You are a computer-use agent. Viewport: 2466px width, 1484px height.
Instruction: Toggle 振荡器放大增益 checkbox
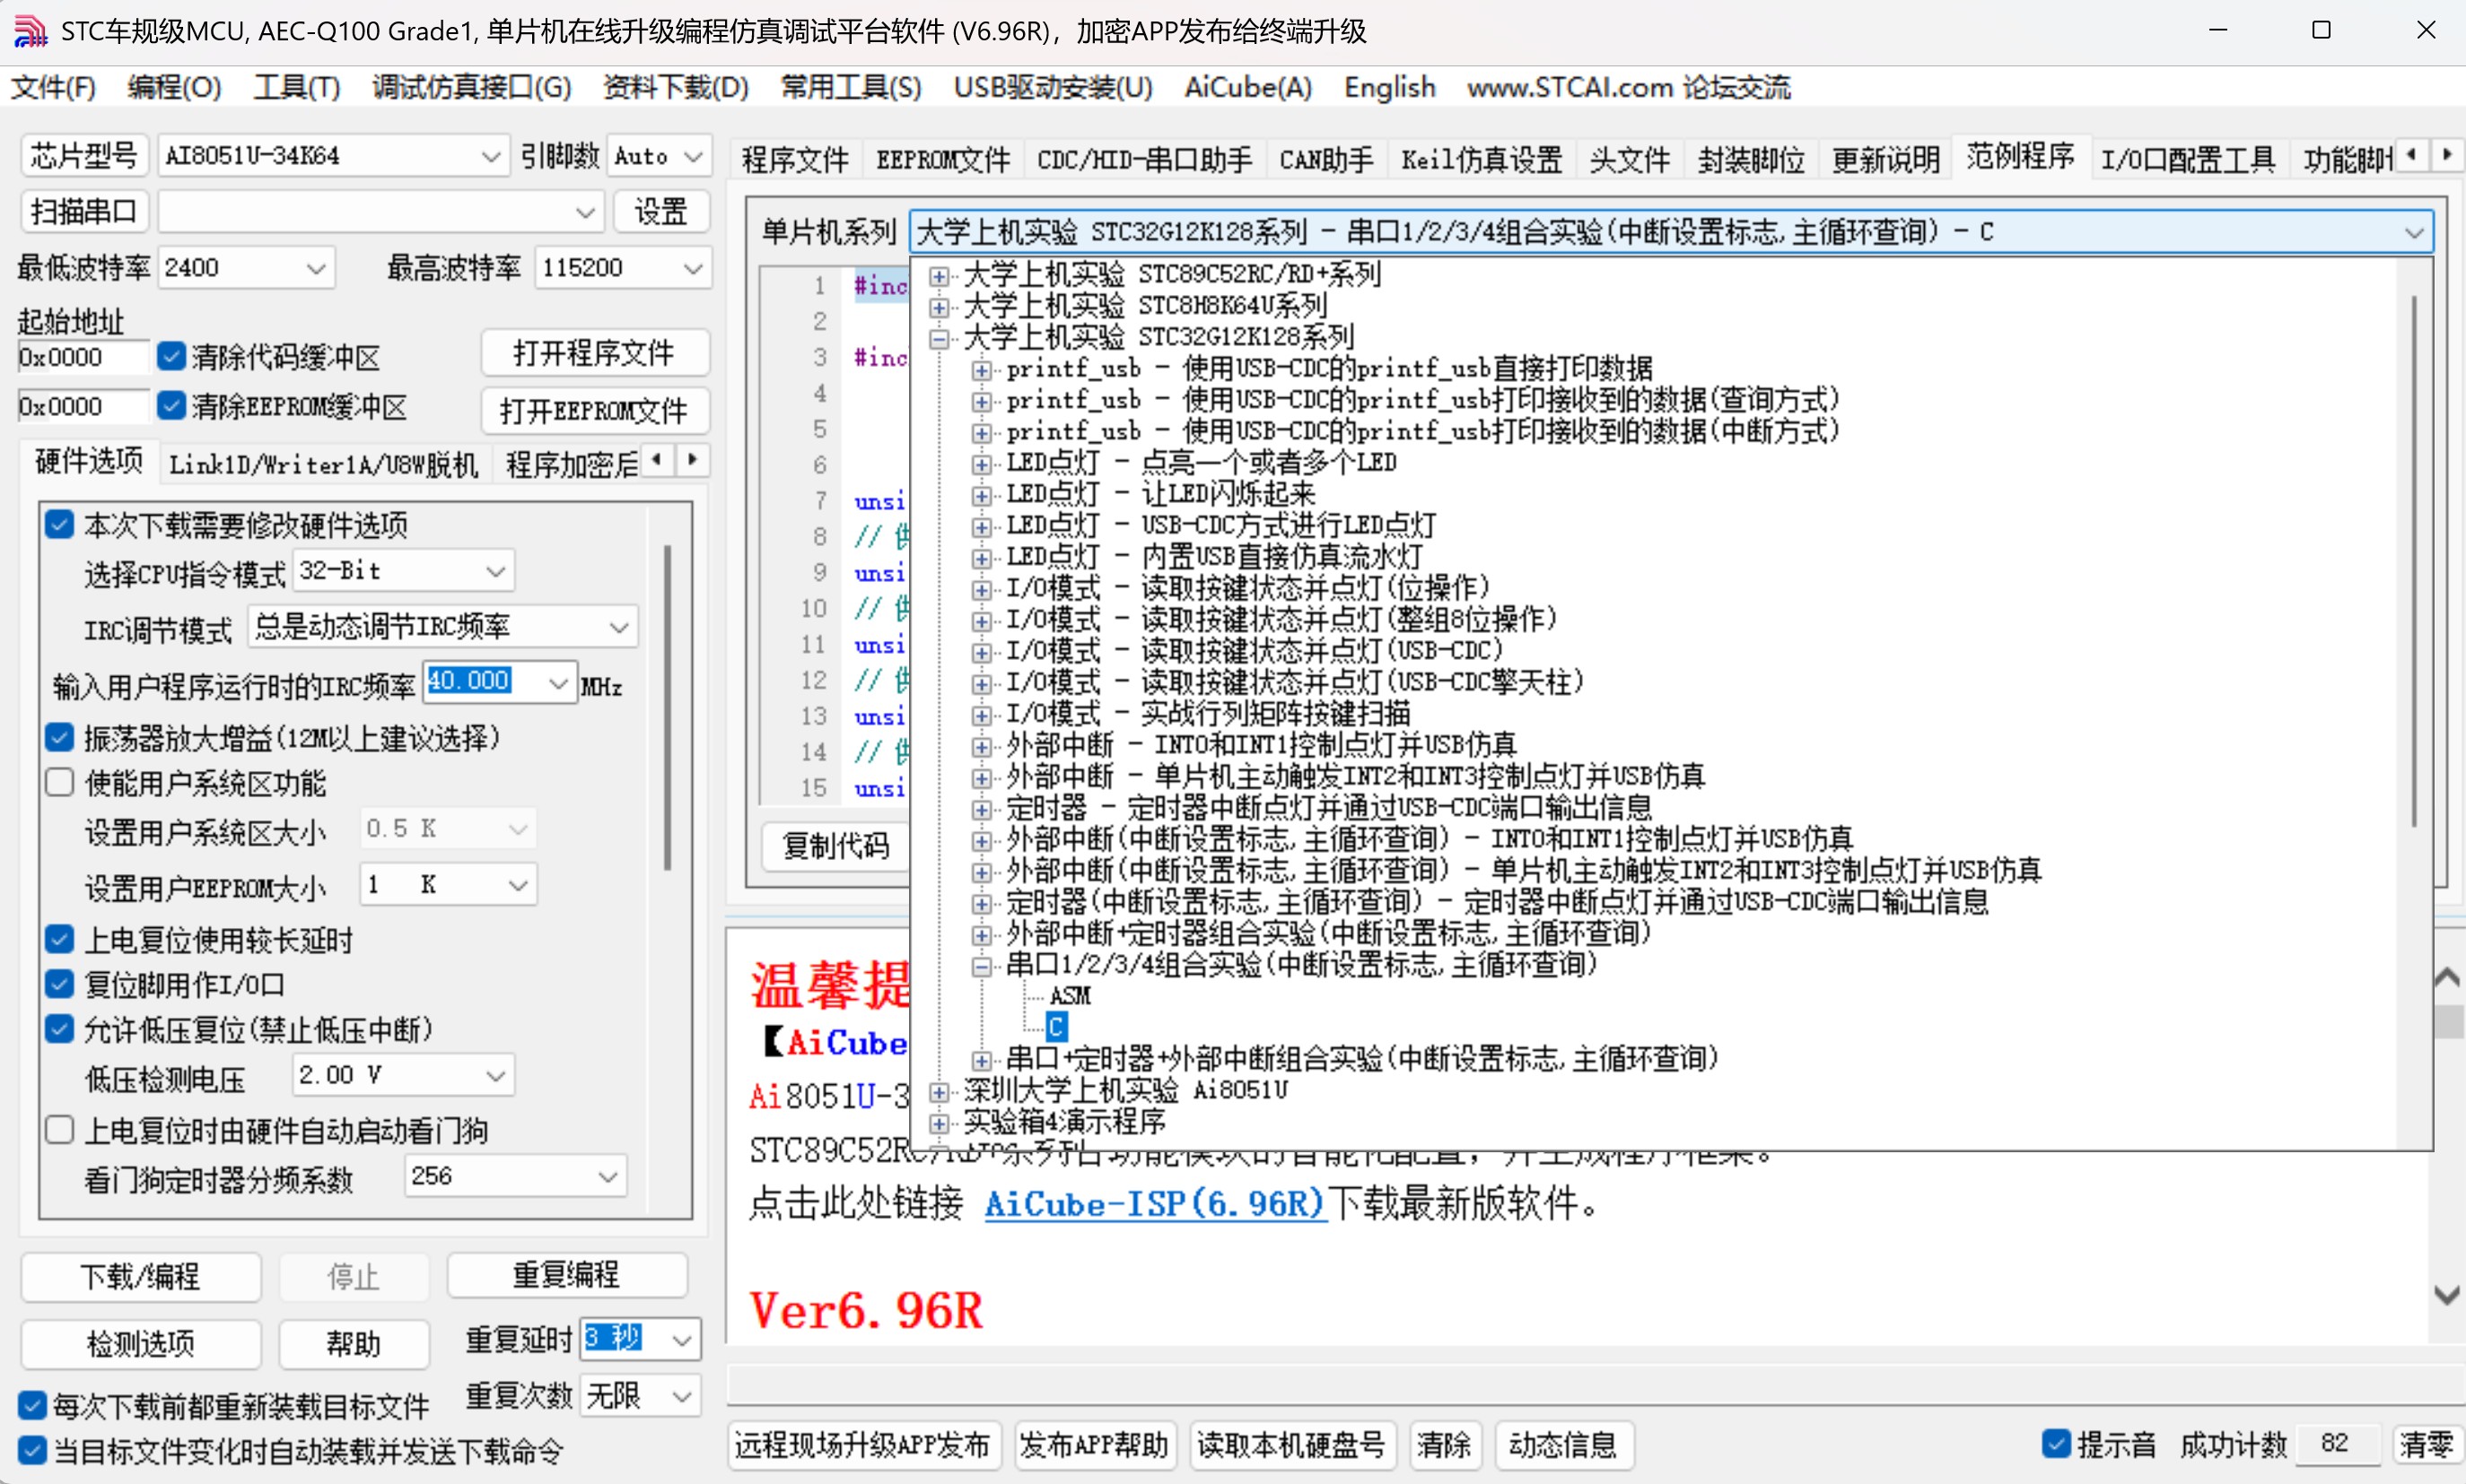[x=59, y=738]
